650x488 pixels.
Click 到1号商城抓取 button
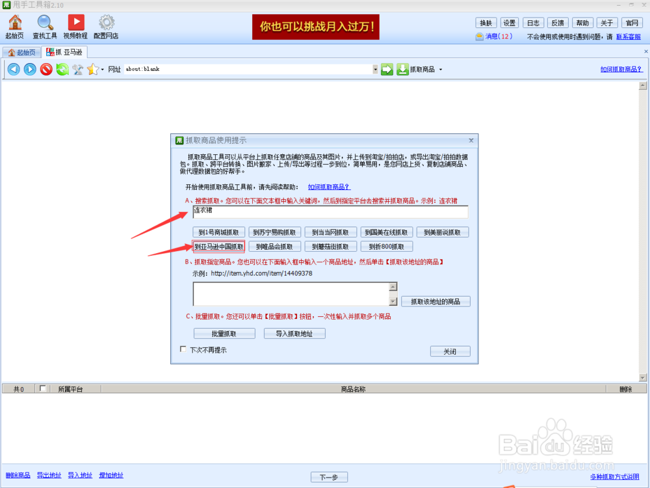[218, 232]
